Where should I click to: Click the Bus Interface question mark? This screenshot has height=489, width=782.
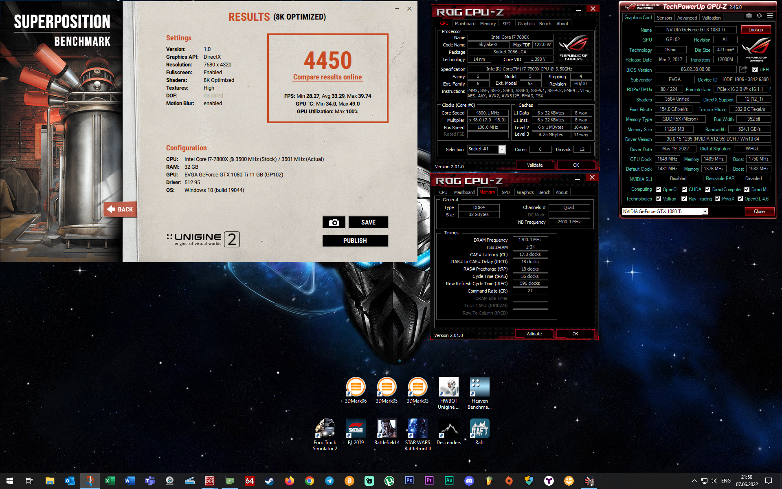pos(770,89)
